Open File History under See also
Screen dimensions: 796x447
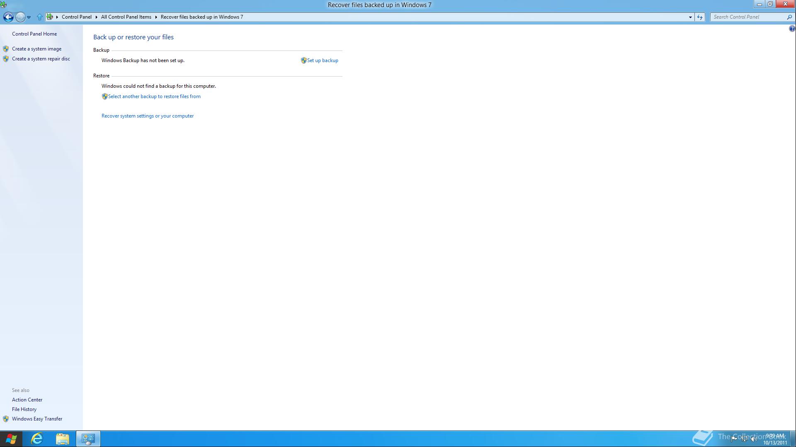24,409
